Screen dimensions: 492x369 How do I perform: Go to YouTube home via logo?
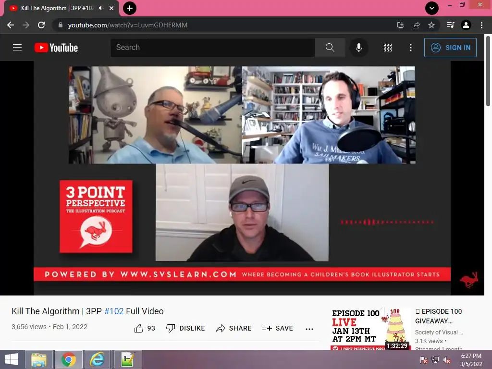tap(56, 48)
